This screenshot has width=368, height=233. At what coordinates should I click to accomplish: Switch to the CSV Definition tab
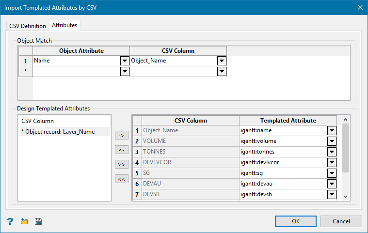pyautogui.click(x=28, y=26)
